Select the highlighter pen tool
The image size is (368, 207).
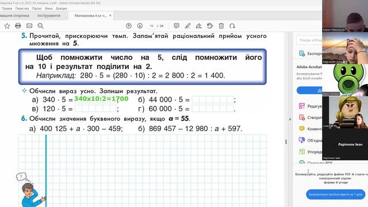188,26
